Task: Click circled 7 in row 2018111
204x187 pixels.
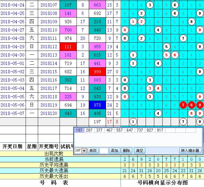Action: (183, 38)
